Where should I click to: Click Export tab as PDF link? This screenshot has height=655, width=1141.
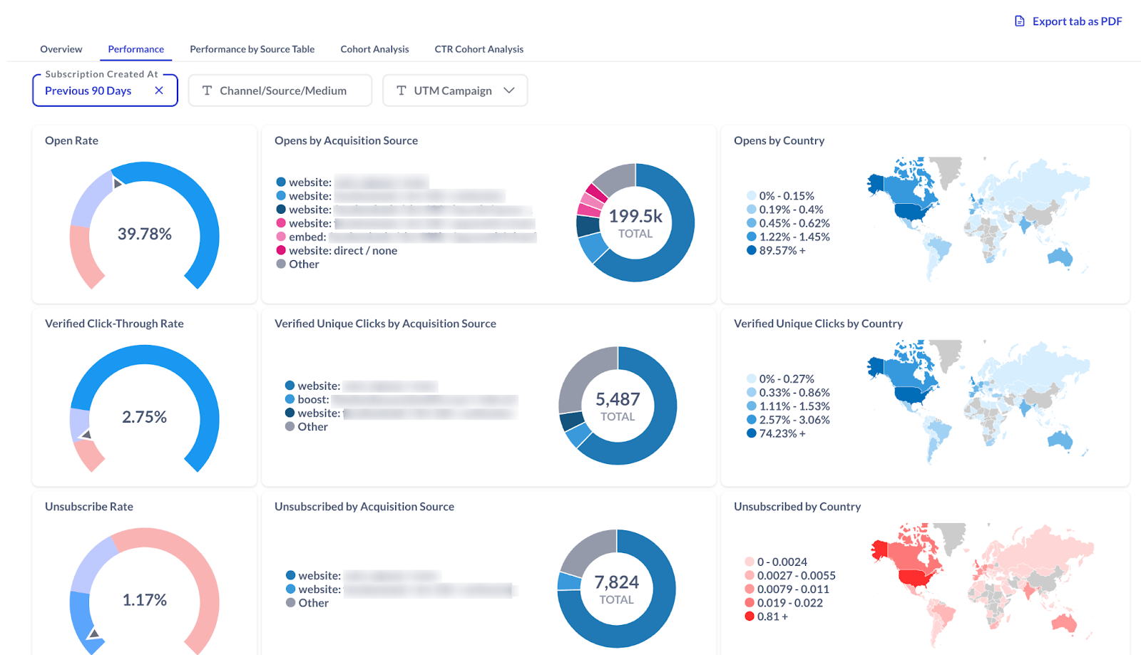(x=1077, y=21)
